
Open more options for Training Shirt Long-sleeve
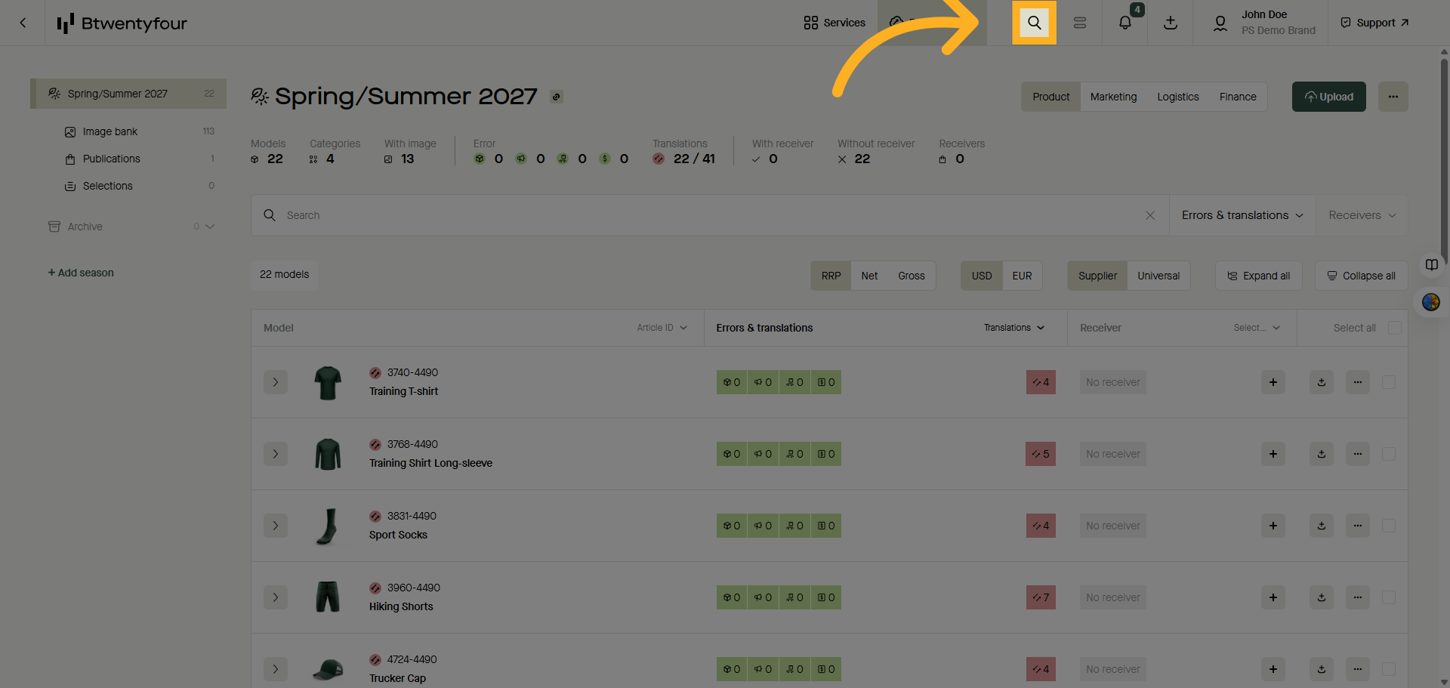pos(1358,454)
